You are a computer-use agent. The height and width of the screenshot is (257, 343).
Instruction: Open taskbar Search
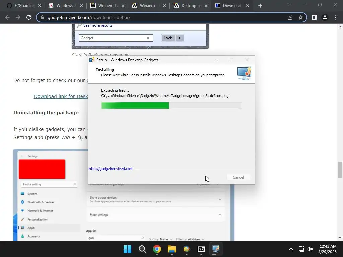[142, 249]
